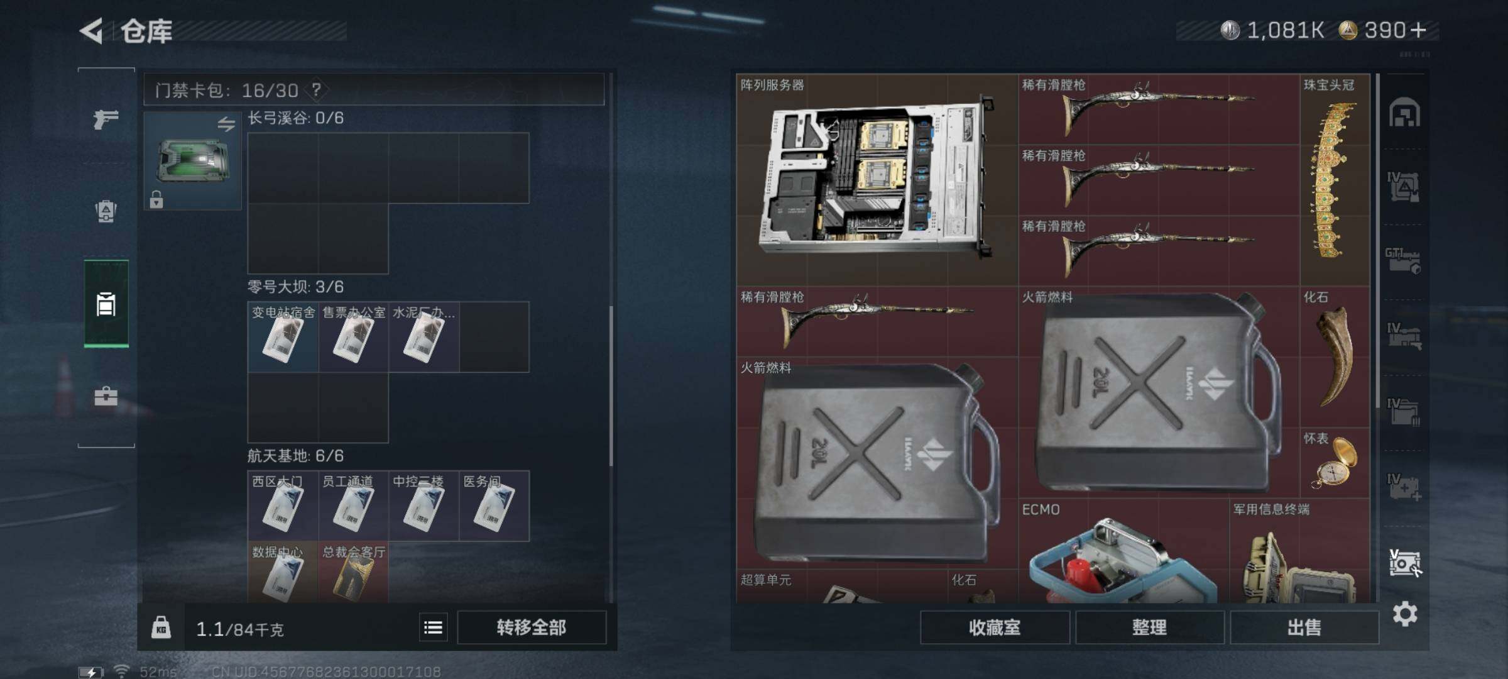
Task: Click the 整理 sort button
Action: [1149, 627]
